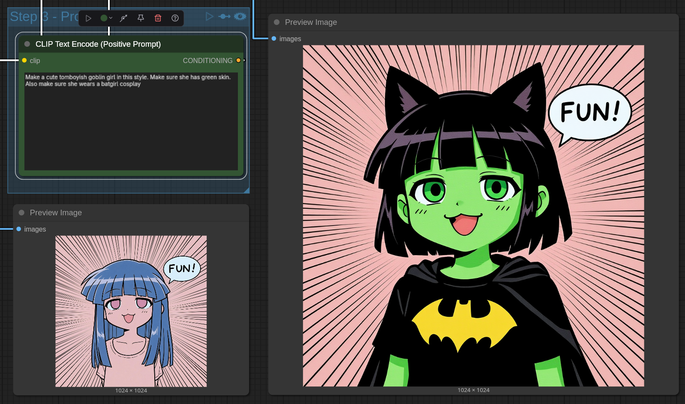
Task: Click the group bypass arrow icon
Action: 224,16
